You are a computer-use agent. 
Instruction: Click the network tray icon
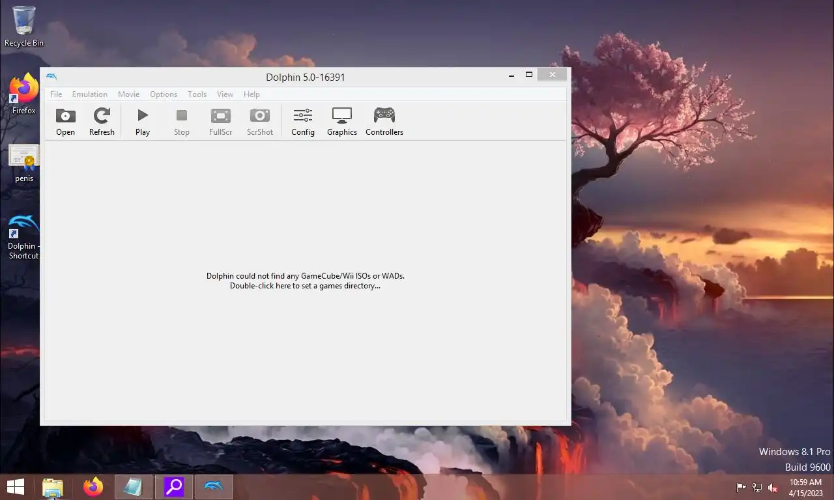[x=757, y=487]
